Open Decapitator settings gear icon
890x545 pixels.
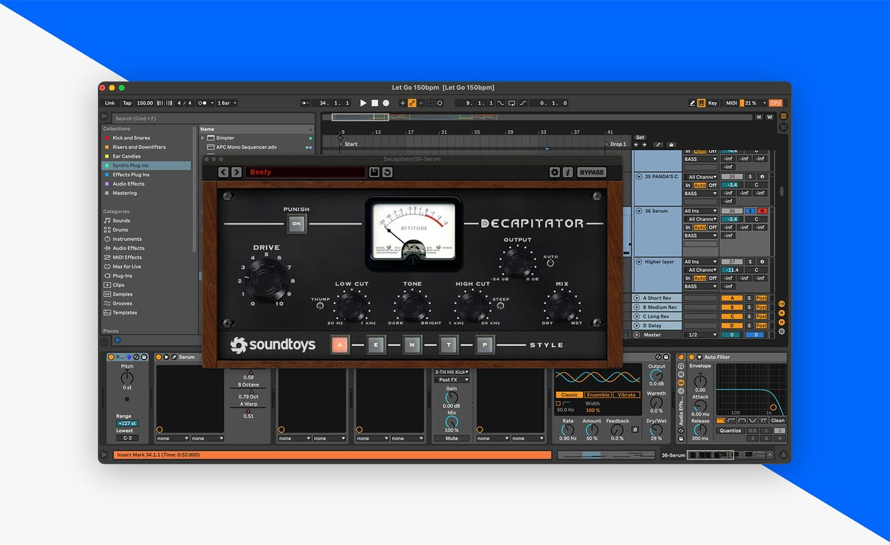tap(555, 173)
